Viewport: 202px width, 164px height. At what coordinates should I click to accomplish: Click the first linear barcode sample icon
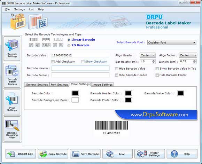(x=34, y=39)
